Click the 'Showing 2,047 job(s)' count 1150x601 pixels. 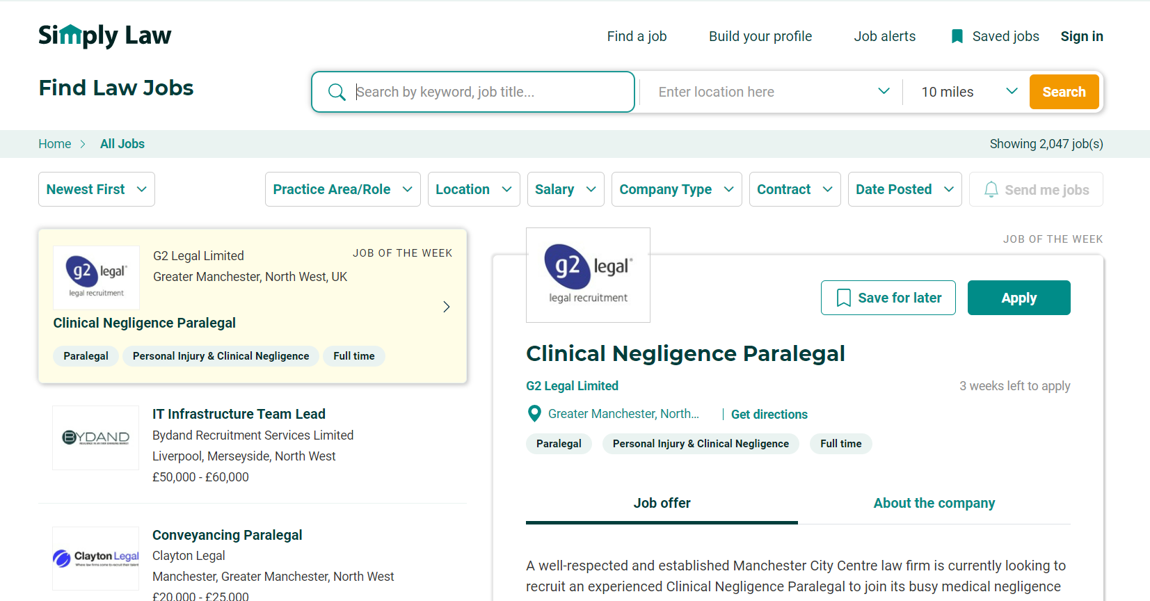pos(1046,144)
